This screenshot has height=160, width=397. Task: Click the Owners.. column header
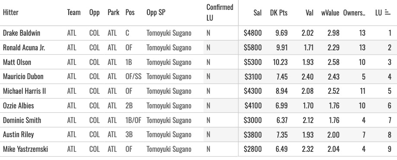pyautogui.click(x=354, y=12)
